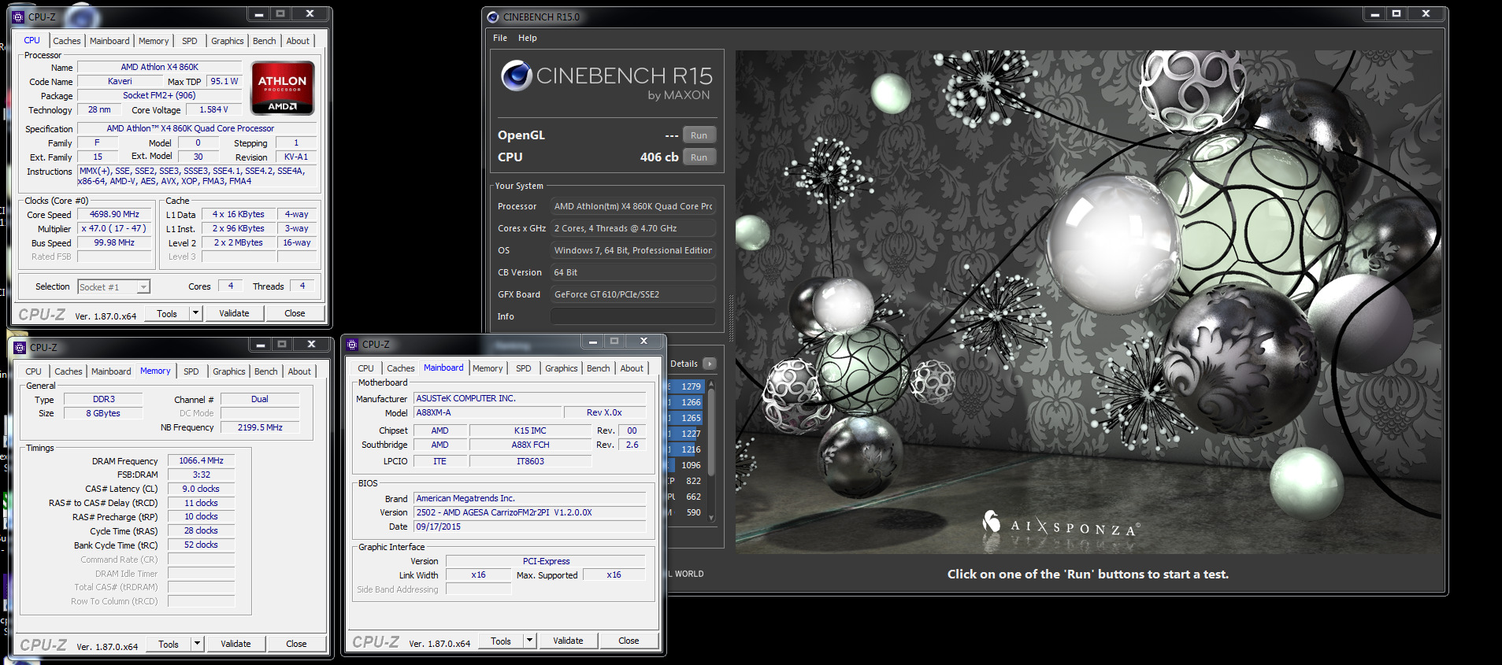This screenshot has height=665, width=1502.
Task: Click the AMD Athlon processor logo
Action: pyautogui.click(x=283, y=88)
